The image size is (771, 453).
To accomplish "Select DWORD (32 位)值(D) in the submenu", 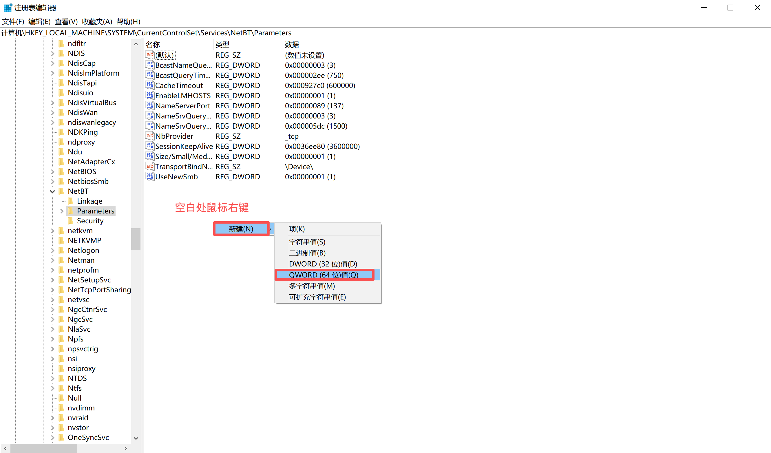I will pos(323,264).
